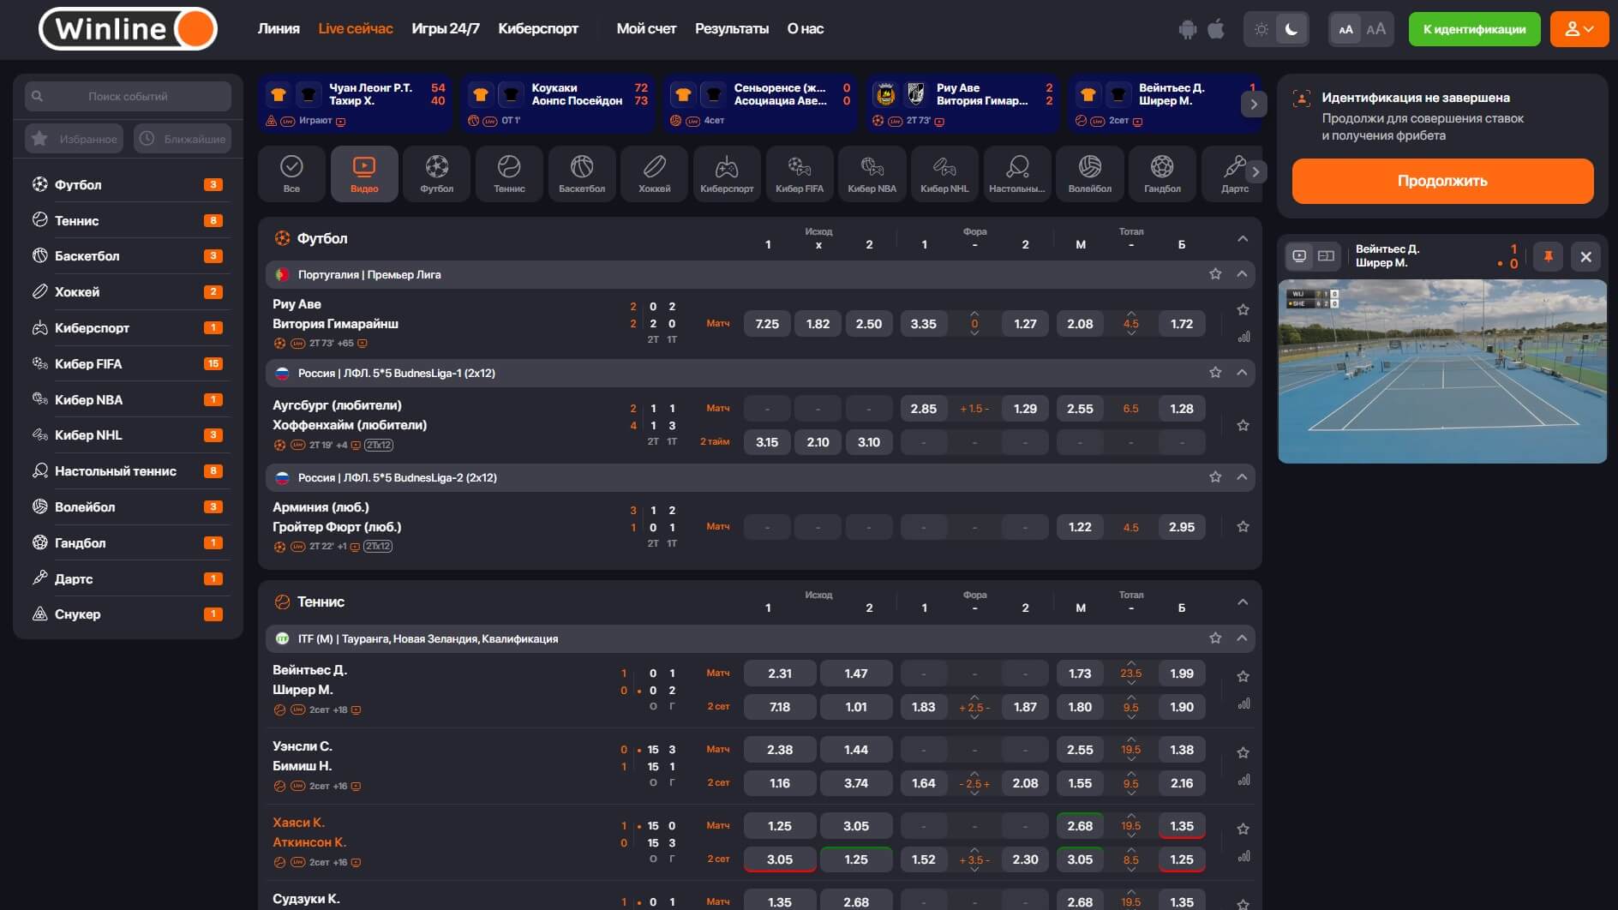Open the Линия menu item
The width and height of the screenshot is (1618, 910).
tap(279, 28)
